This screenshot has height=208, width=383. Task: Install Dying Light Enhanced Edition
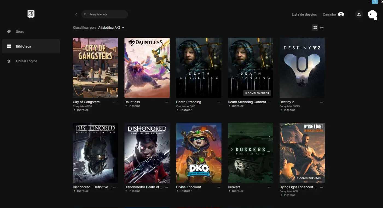click(x=288, y=195)
